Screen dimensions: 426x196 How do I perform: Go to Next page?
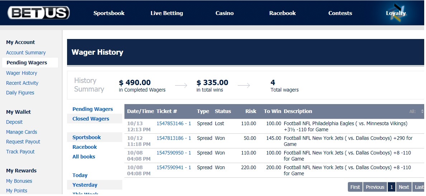tap(404, 187)
